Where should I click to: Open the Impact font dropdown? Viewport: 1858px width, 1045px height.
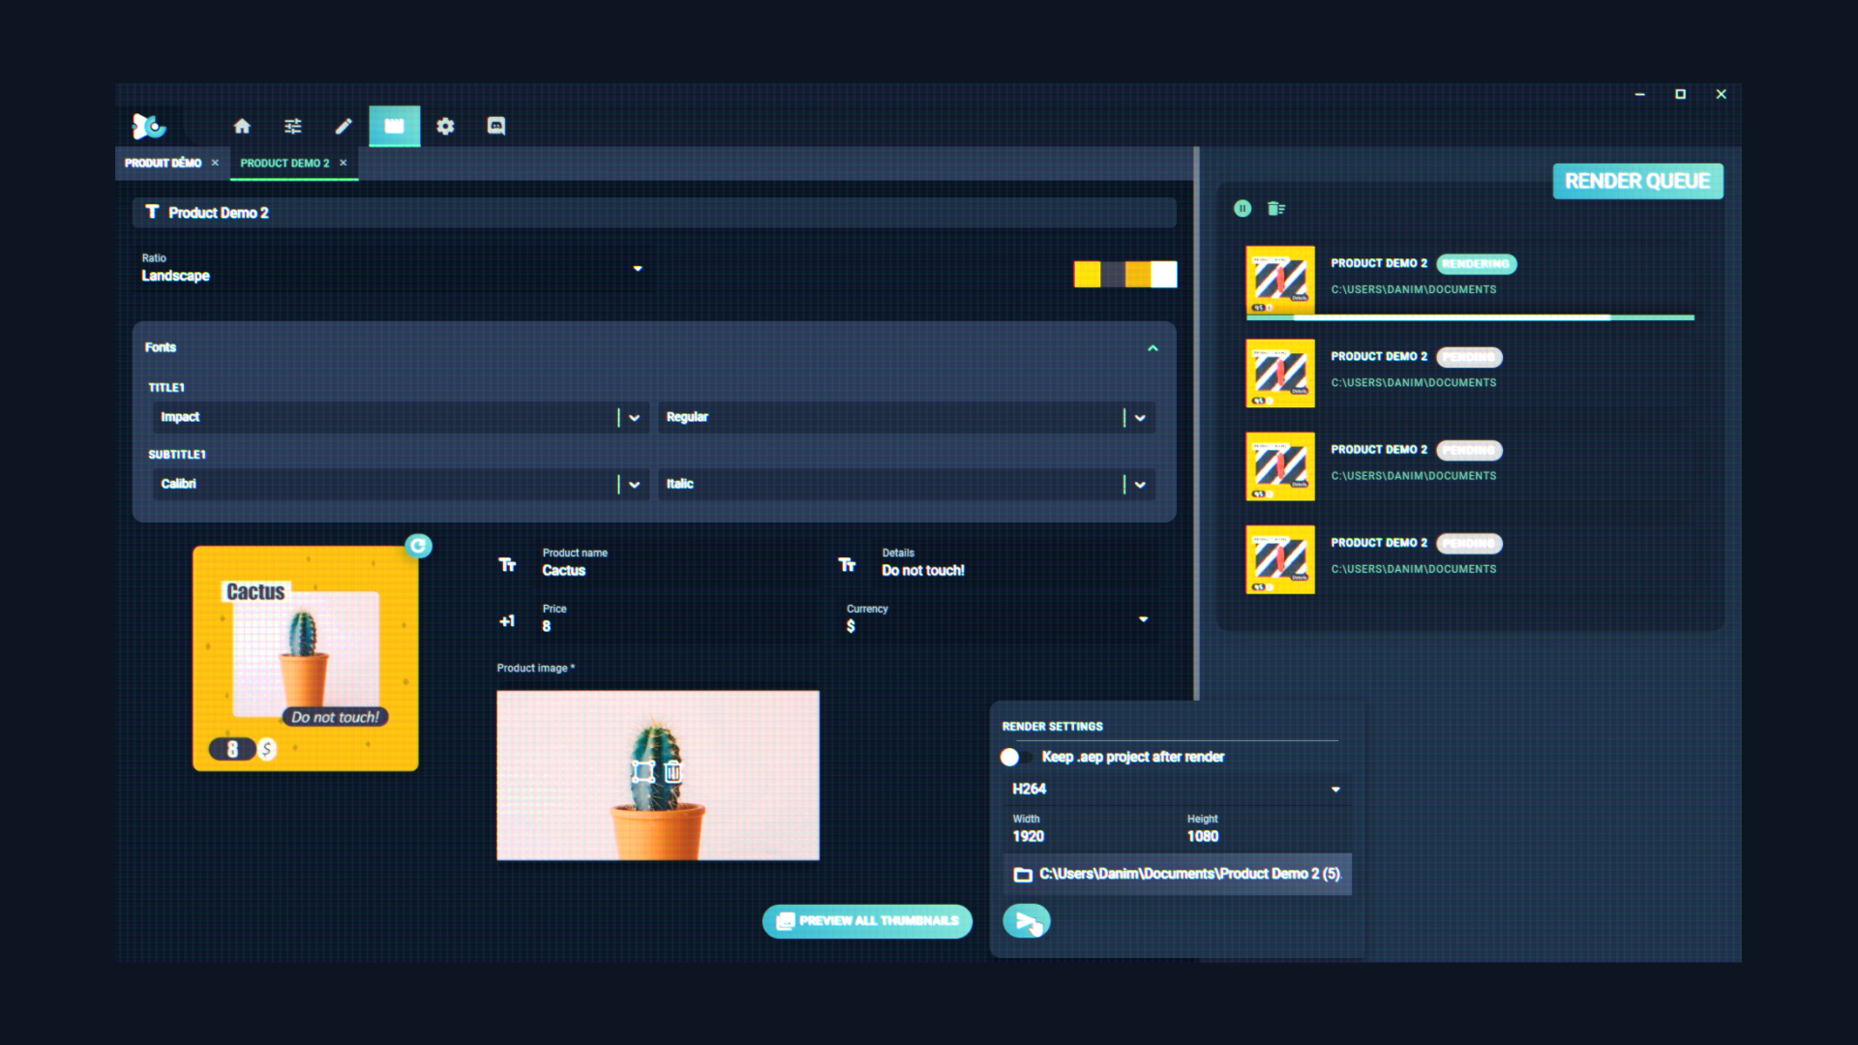tap(634, 418)
